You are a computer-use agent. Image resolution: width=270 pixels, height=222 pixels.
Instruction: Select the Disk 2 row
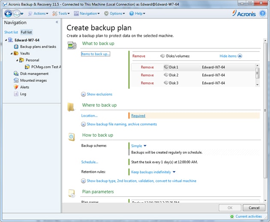pyautogui.click(x=193, y=75)
